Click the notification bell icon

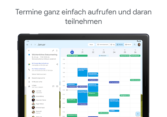coord(29,82)
